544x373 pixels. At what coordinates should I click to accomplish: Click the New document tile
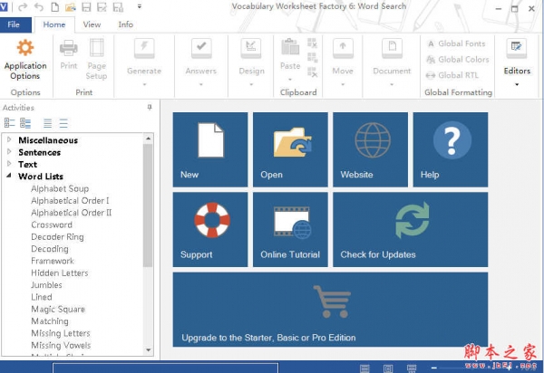(x=210, y=149)
